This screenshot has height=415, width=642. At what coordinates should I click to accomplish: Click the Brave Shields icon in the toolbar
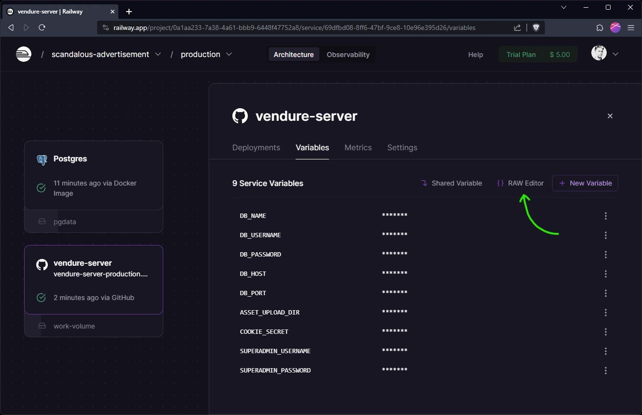tap(536, 28)
